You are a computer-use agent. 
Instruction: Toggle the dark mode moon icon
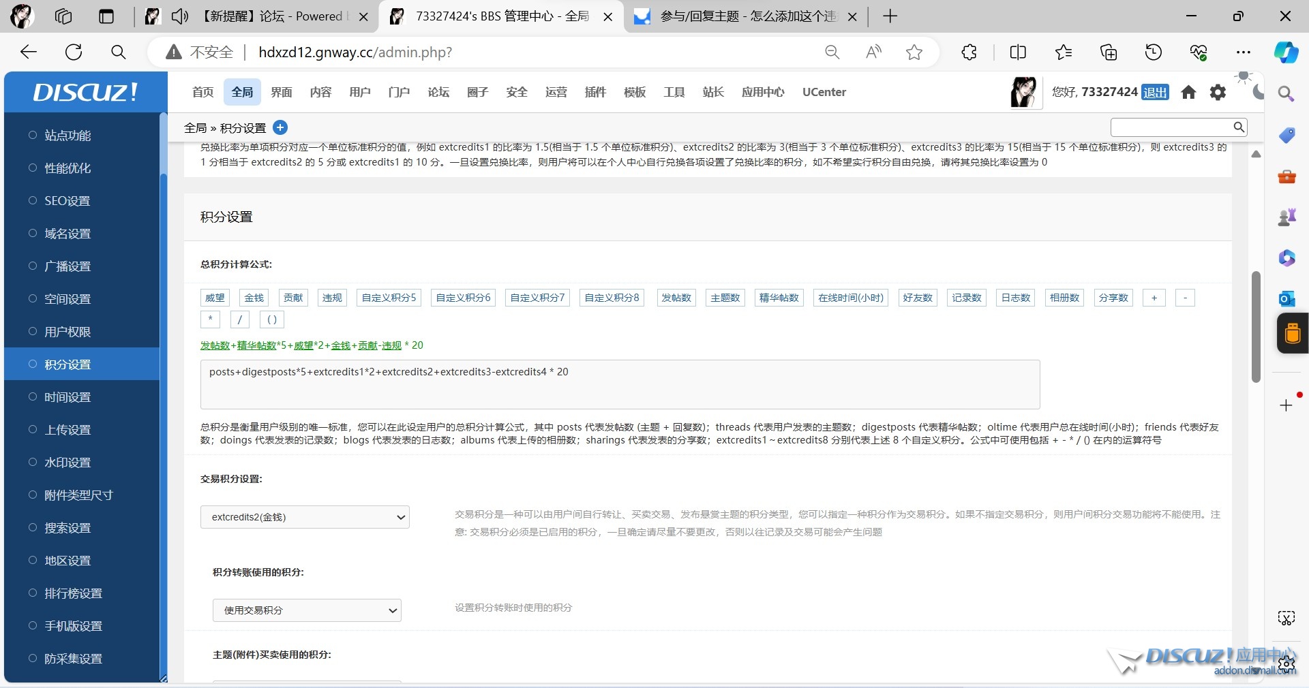coord(1259,92)
